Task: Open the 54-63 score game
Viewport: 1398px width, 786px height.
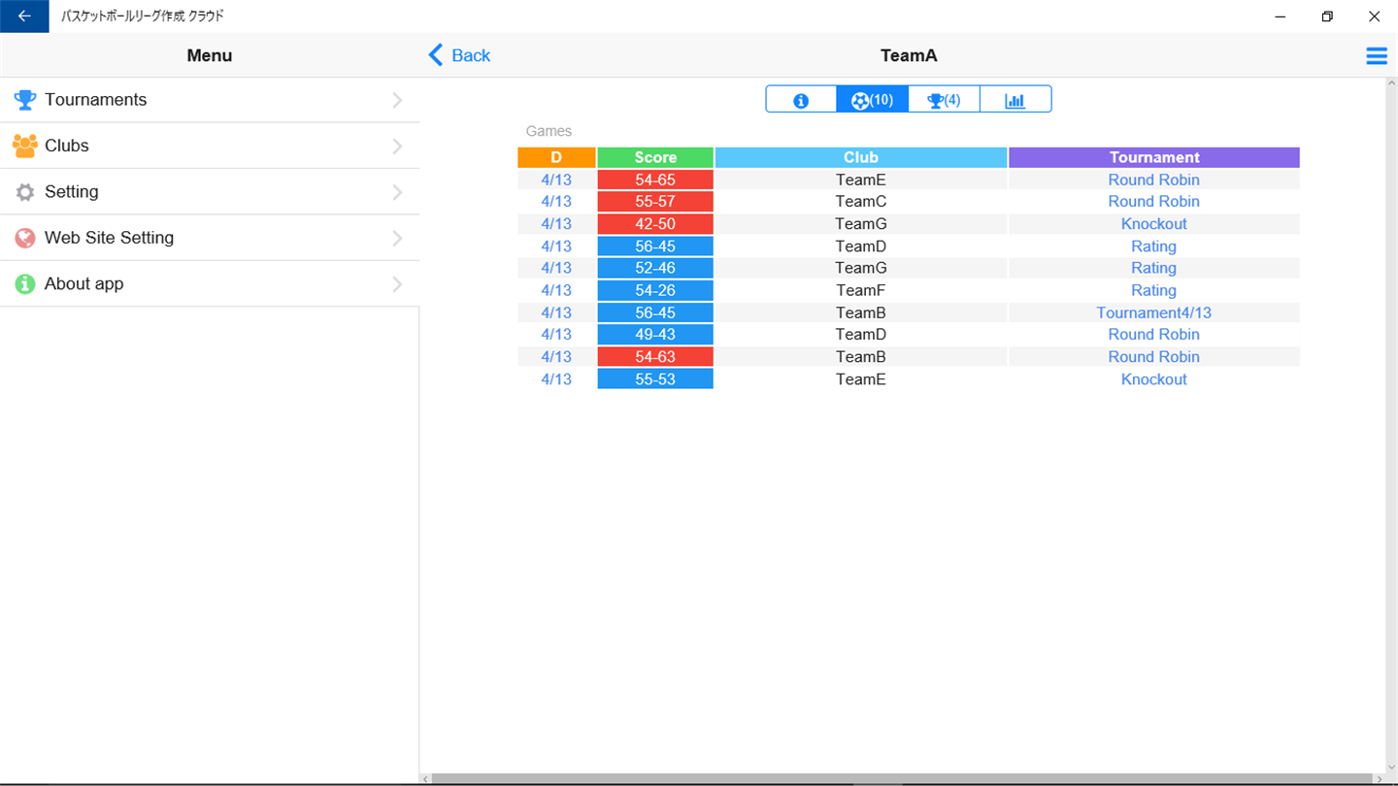Action: click(x=655, y=357)
